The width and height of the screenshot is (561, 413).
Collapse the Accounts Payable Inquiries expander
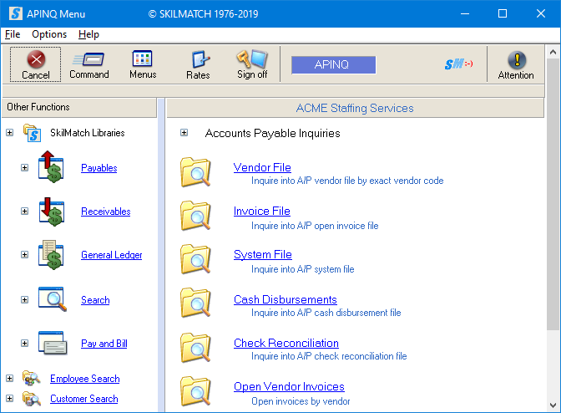(x=184, y=133)
